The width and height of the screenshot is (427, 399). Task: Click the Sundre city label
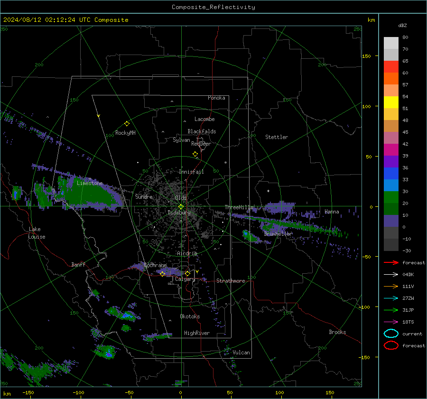pyautogui.click(x=144, y=196)
